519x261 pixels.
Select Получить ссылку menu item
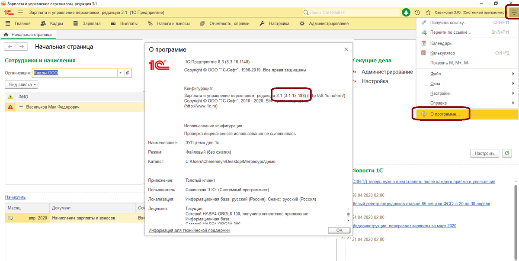[x=467, y=23]
